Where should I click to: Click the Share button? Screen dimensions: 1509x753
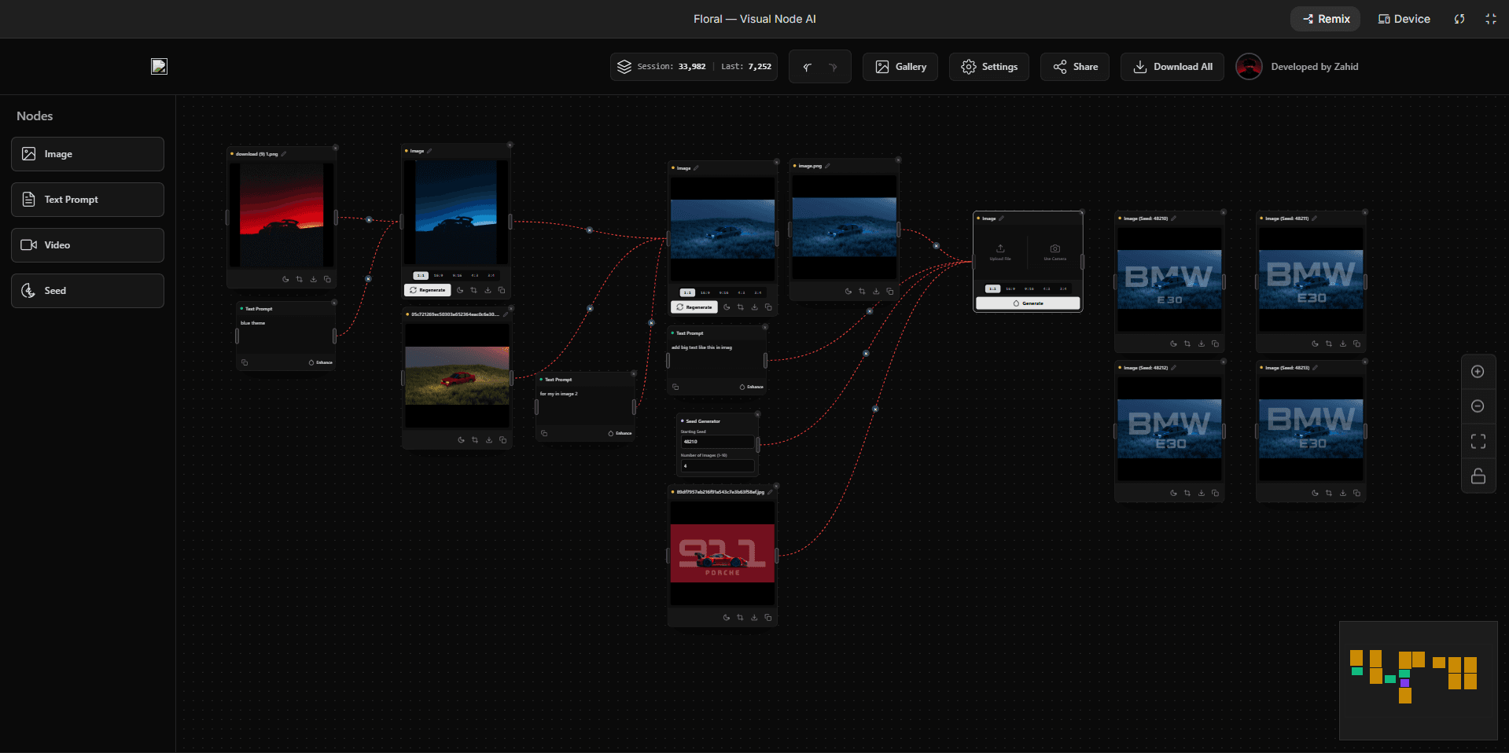(x=1075, y=67)
